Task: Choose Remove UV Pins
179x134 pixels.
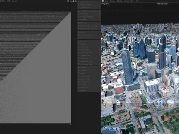Action: [x=89, y=5]
